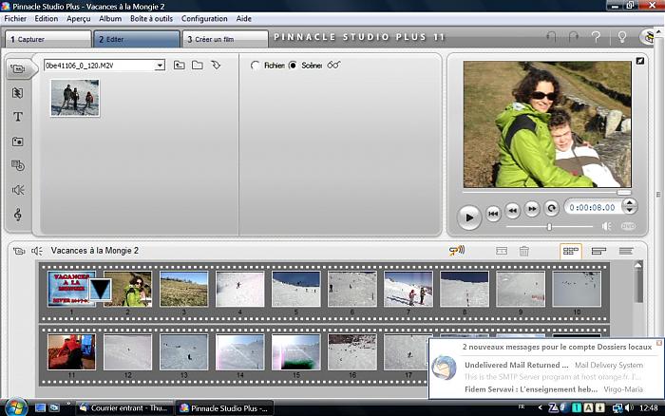Image resolution: width=665 pixels, height=416 pixels.
Task: Open Help question mark icon
Action: [596, 37]
